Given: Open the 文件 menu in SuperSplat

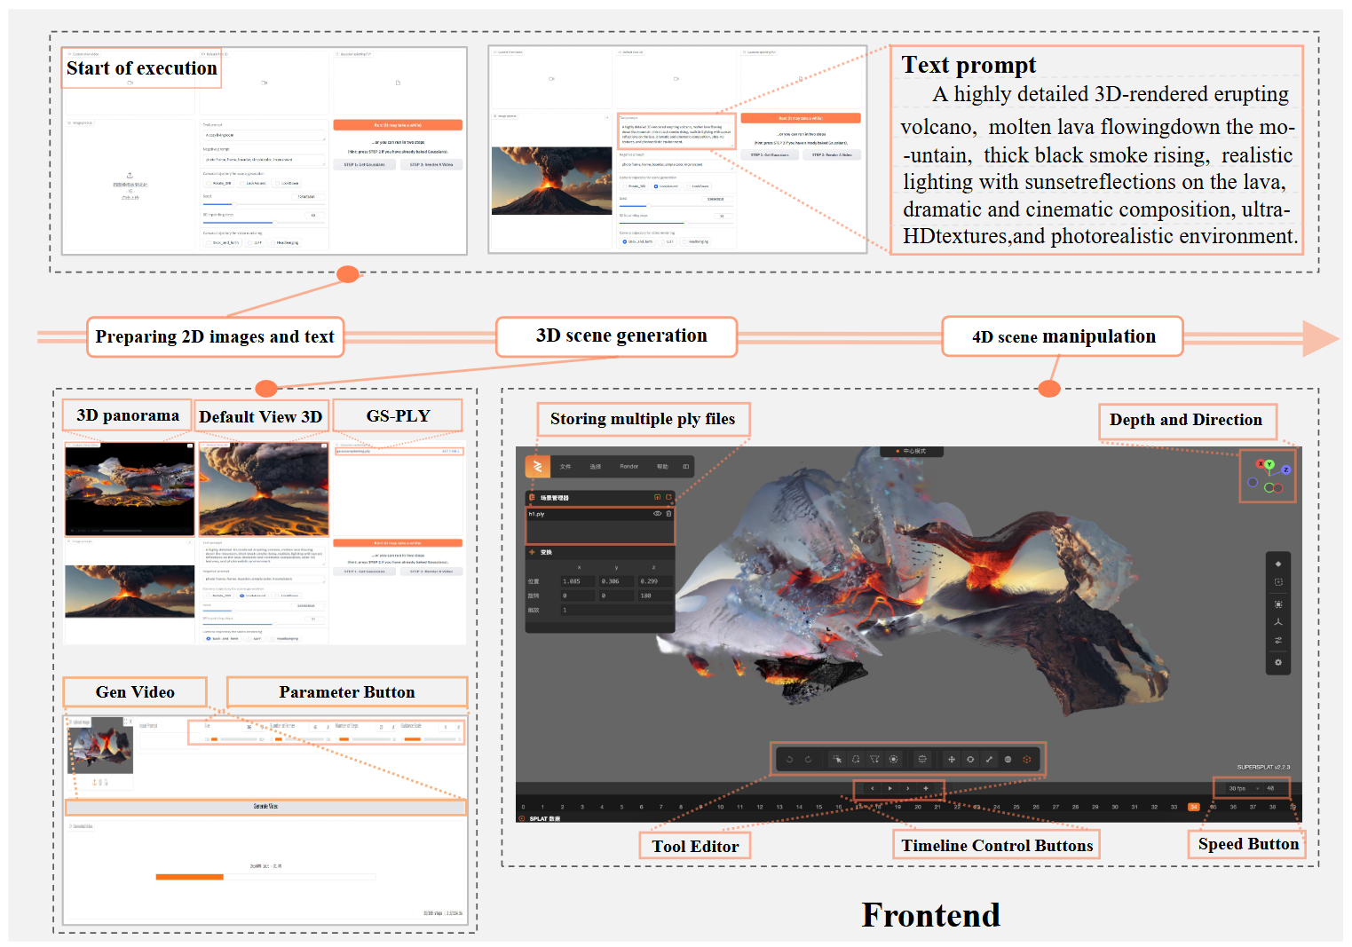Looking at the screenshot, I should click(x=565, y=467).
